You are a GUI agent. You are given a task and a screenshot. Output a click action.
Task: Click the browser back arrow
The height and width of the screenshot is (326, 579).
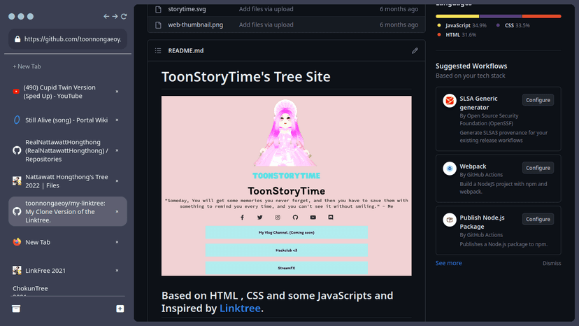(x=106, y=16)
